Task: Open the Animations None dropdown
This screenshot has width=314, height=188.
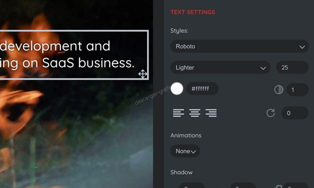Action: click(x=185, y=151)
